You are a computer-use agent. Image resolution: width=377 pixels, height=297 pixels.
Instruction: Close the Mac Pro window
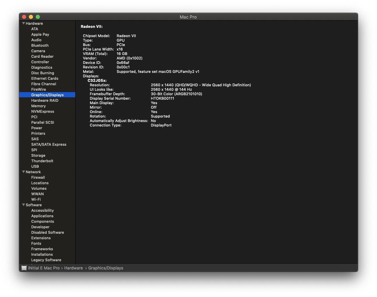point(24,17)
